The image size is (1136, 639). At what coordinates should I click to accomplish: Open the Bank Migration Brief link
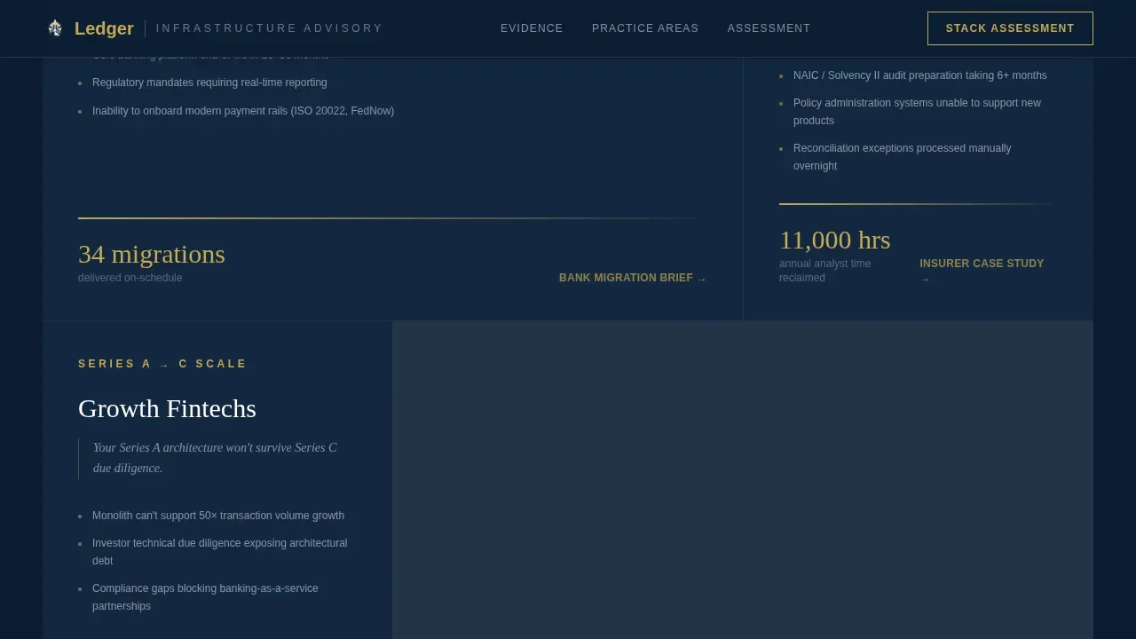click(633, 278)
